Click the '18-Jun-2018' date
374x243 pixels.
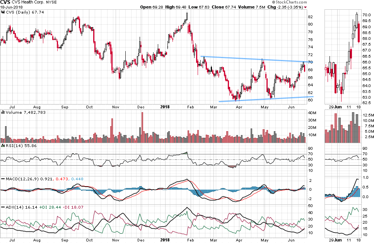pyautogui.click(x=12, y=7)
